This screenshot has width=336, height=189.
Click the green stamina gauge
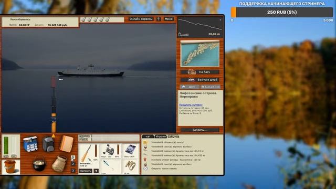tap(6, 145)
